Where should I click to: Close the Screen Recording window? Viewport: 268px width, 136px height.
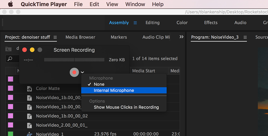pyautogui.click(x=24, y=50)
